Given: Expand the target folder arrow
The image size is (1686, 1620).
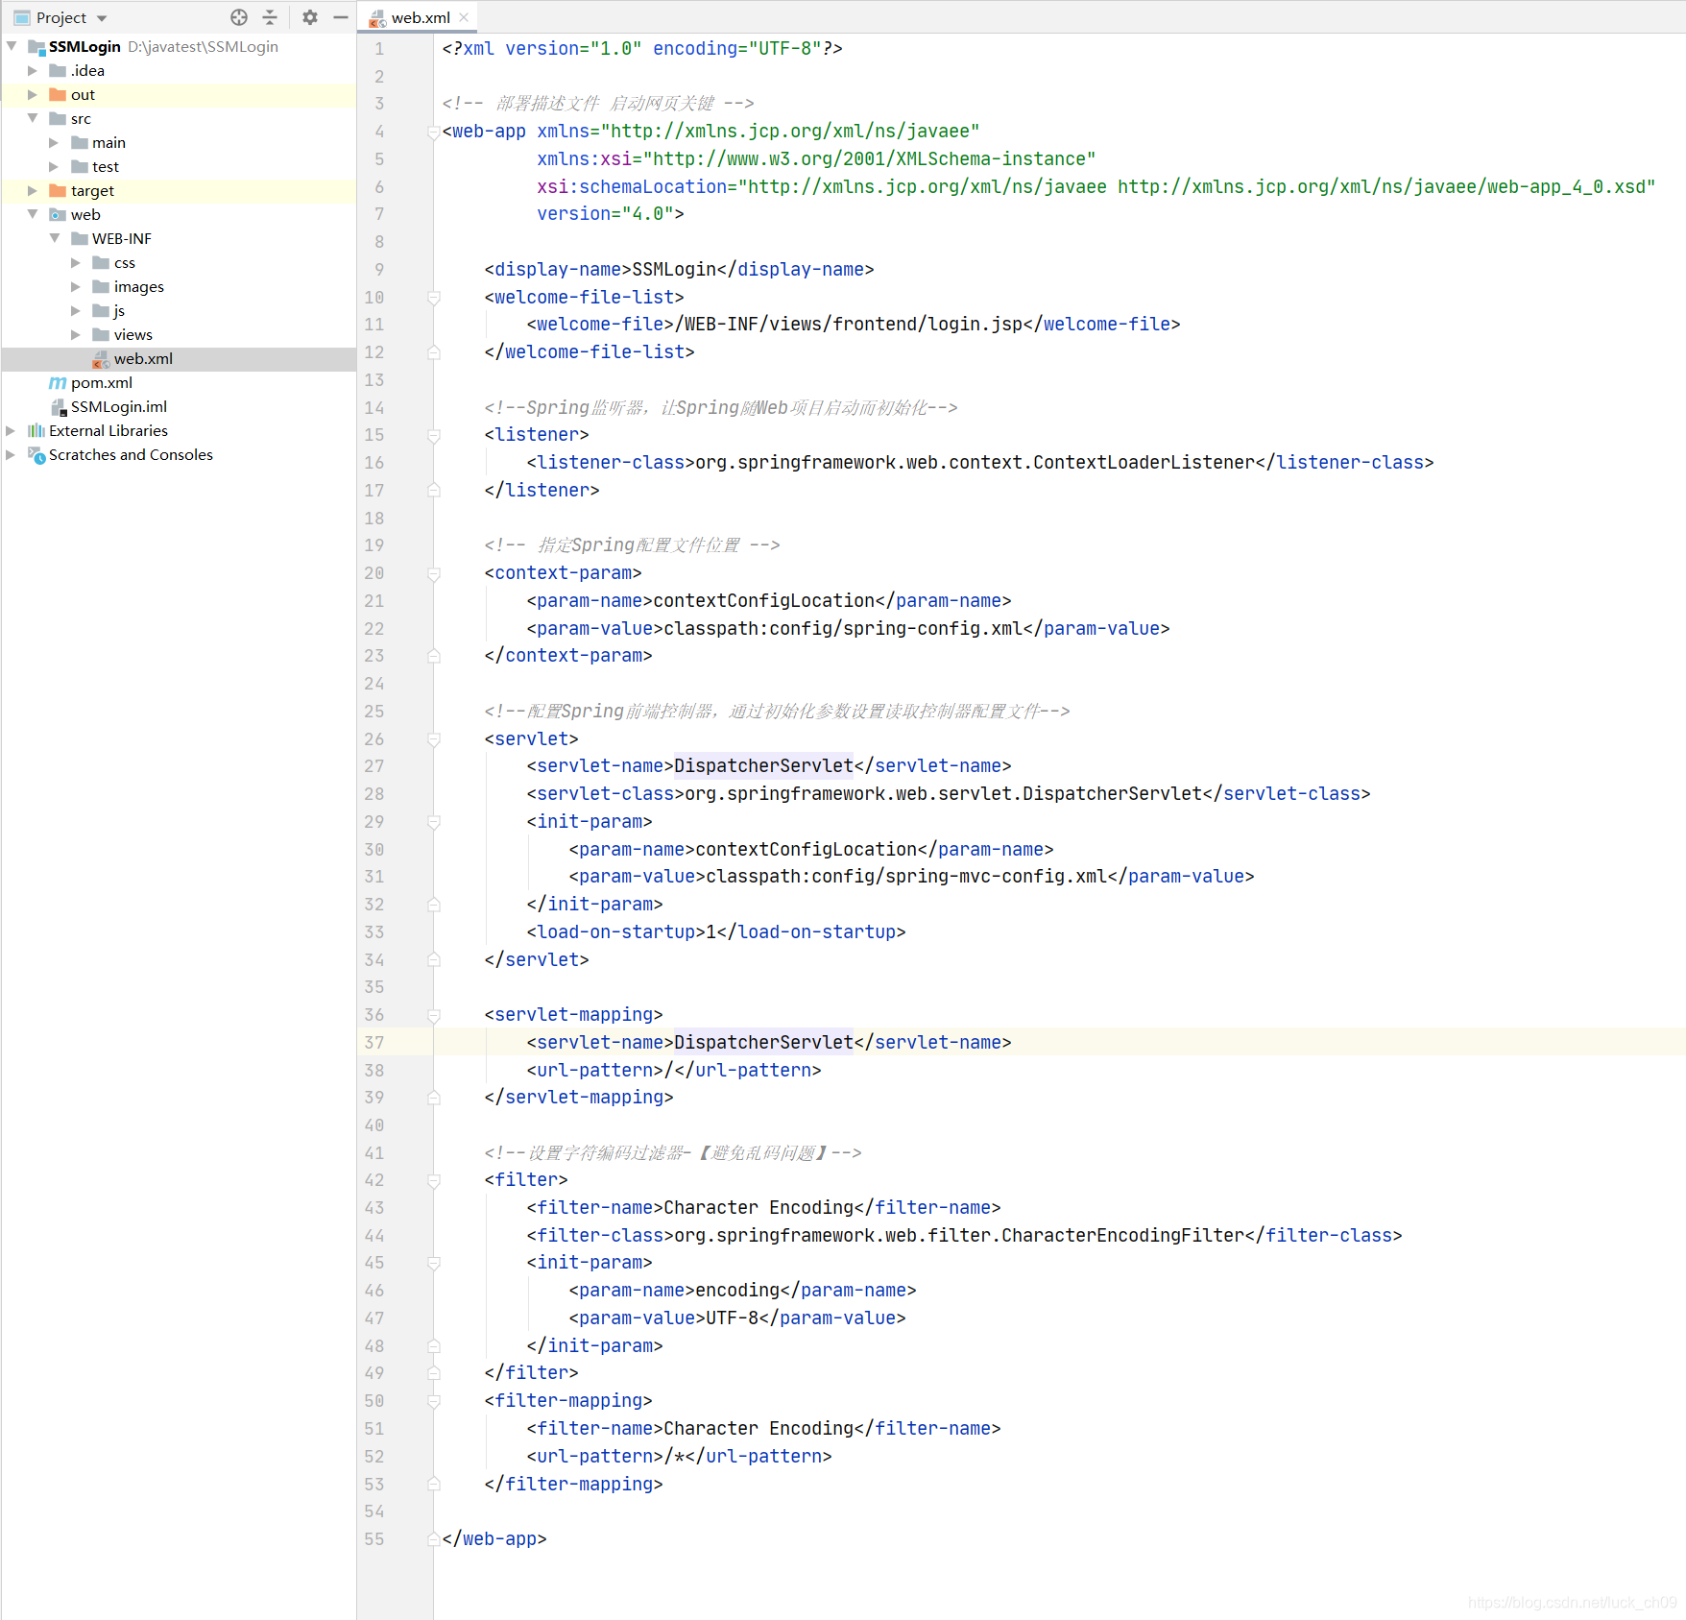Looking at the screenshot, I should pyautogui.click(x=33, y=190).
